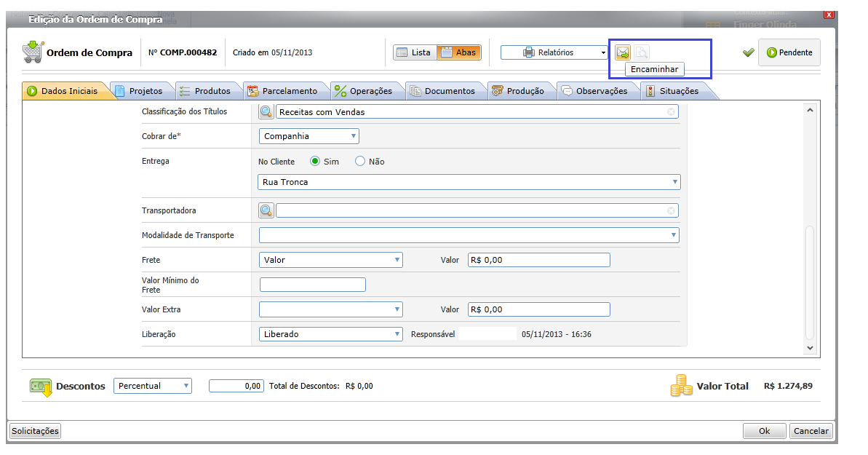Image resolution: width=868 pixels, height=455 pixels.
Task: Open search lens for Transportadora
Action: [266, 210]
